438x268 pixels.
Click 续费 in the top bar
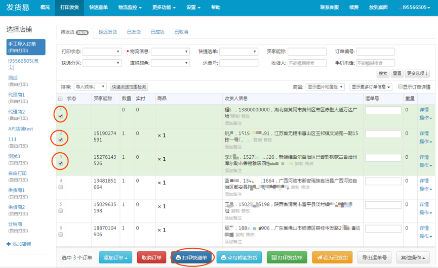353,8
